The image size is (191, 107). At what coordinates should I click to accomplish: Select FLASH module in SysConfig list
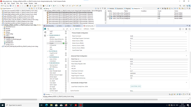tap(52, 43)
